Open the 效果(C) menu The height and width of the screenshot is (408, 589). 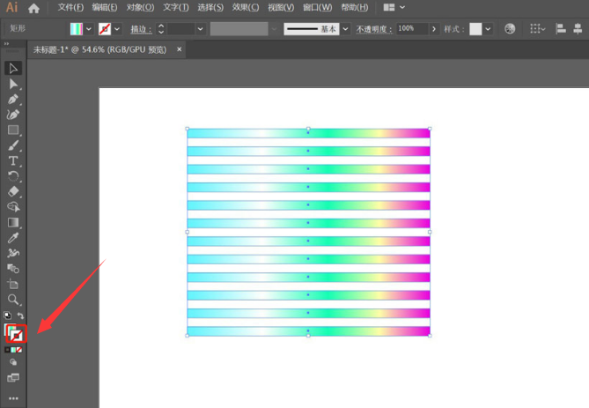(x=246, y=8)
